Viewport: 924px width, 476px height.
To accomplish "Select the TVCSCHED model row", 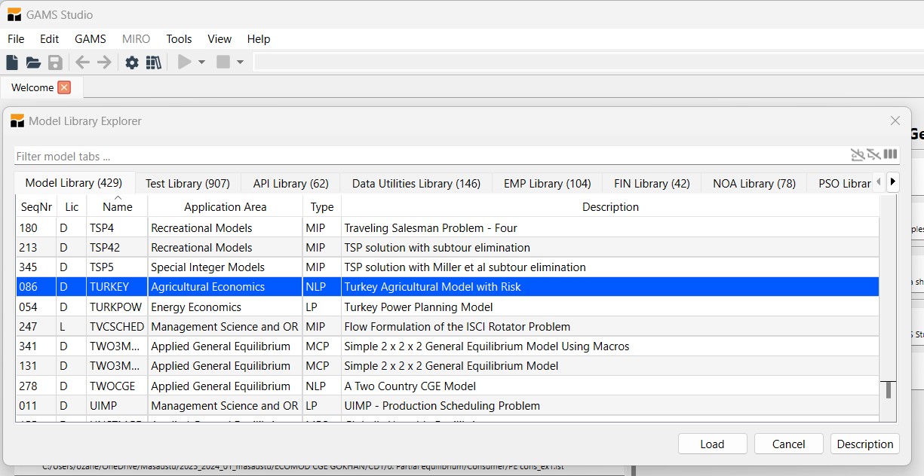I will point(447,326).
